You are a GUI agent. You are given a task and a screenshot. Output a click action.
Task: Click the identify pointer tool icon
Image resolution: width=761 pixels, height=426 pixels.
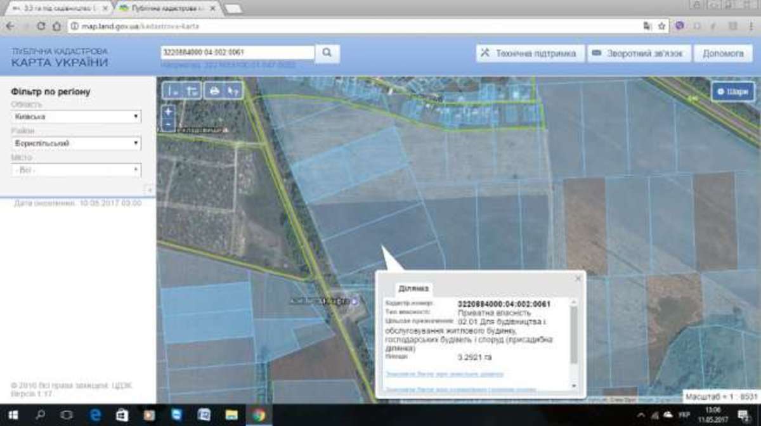[233, 91]
